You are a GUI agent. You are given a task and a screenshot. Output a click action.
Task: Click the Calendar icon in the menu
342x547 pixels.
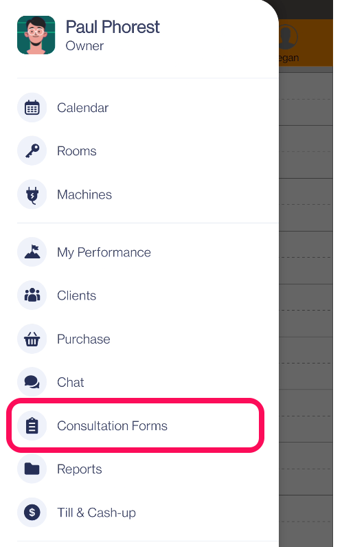click(x=32, y=108)
